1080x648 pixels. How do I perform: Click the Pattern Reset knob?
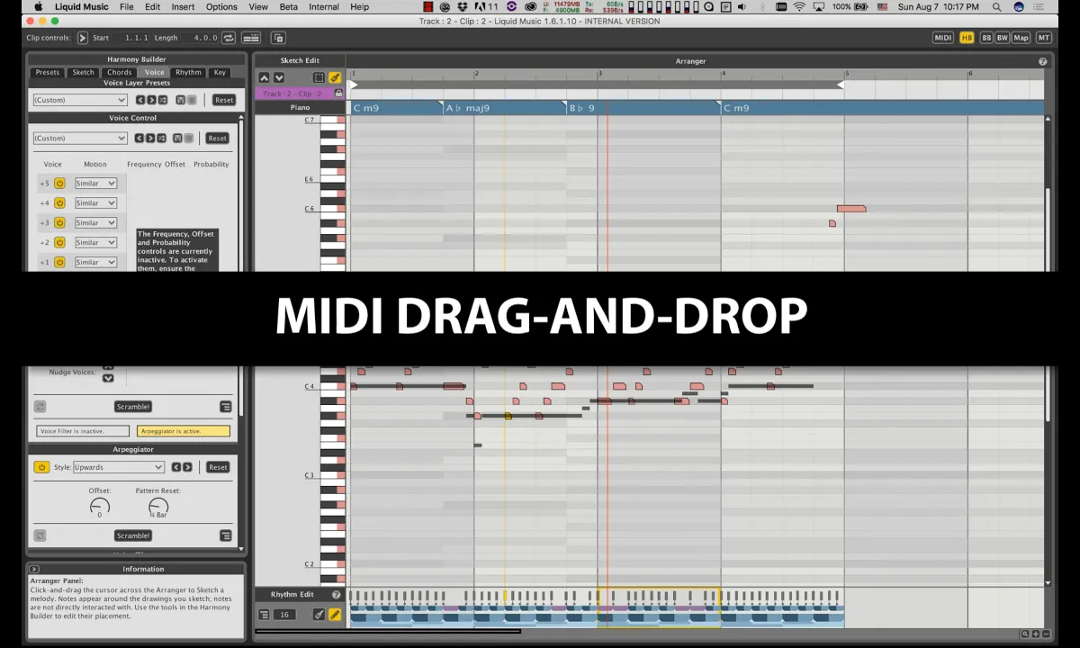pos(158,506)
